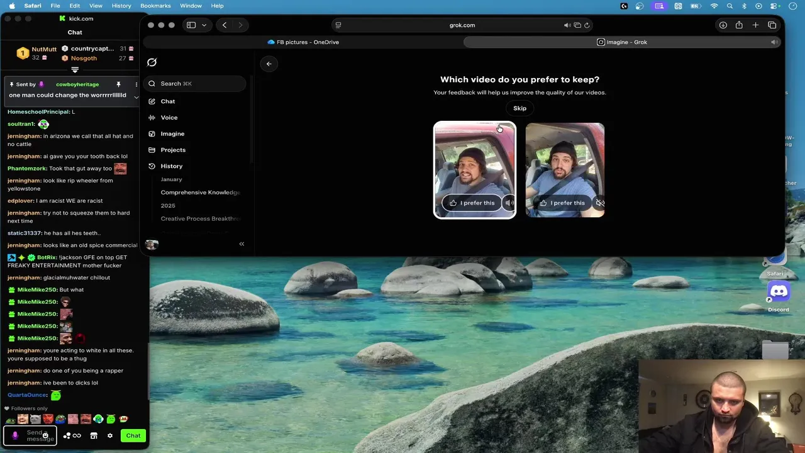The image size is (805, 453).
Task: Switch to the Imagine - Grok tab
Action: click(622, 42)
